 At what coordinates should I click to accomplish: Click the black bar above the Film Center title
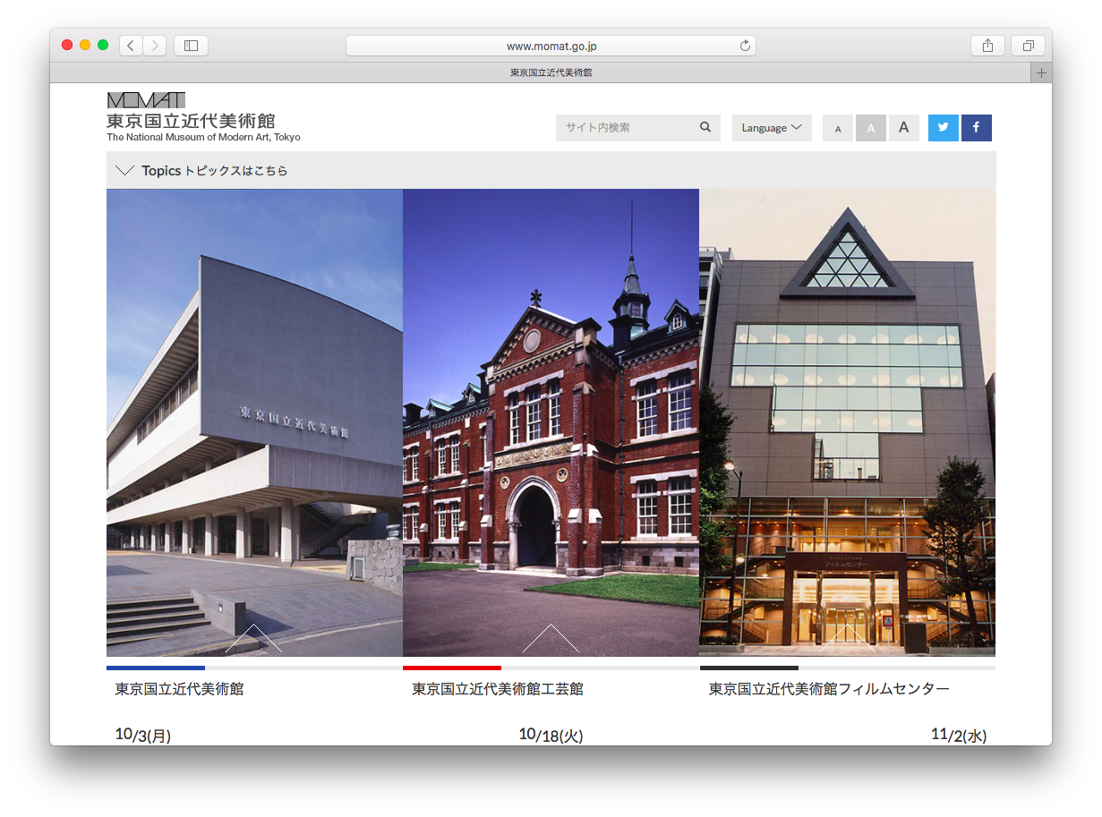(x=749, y=668)
